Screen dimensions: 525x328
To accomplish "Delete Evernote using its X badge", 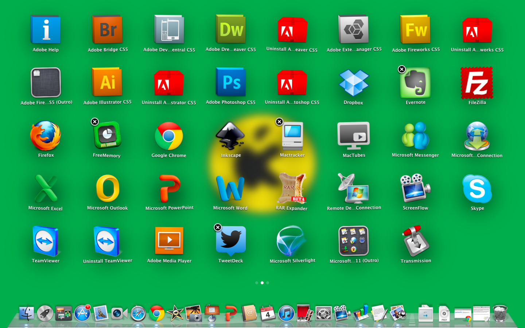I will tap(402, 69).
